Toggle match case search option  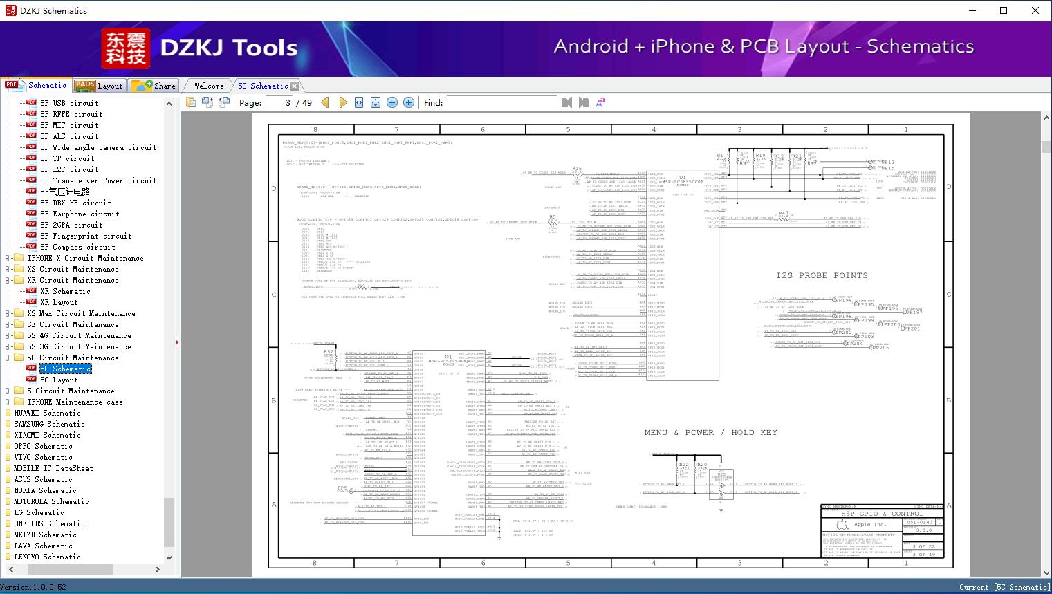coord(600,102)
